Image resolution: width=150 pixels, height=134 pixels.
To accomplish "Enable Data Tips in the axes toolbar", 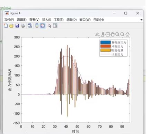I will coord(107,34).
